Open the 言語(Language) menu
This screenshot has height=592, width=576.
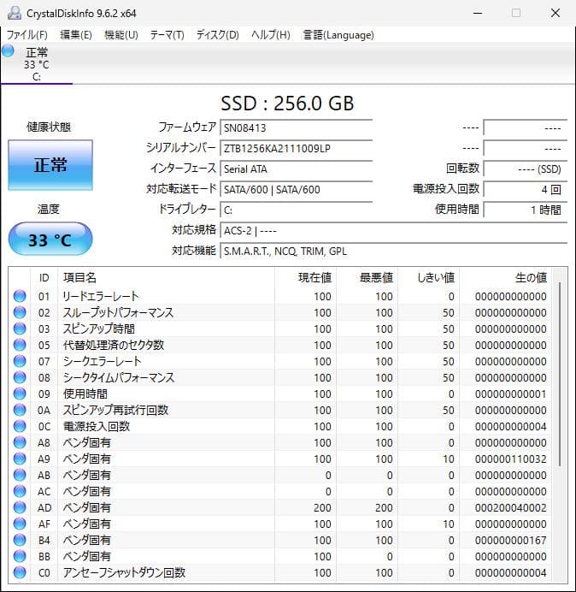coord(338,35)
